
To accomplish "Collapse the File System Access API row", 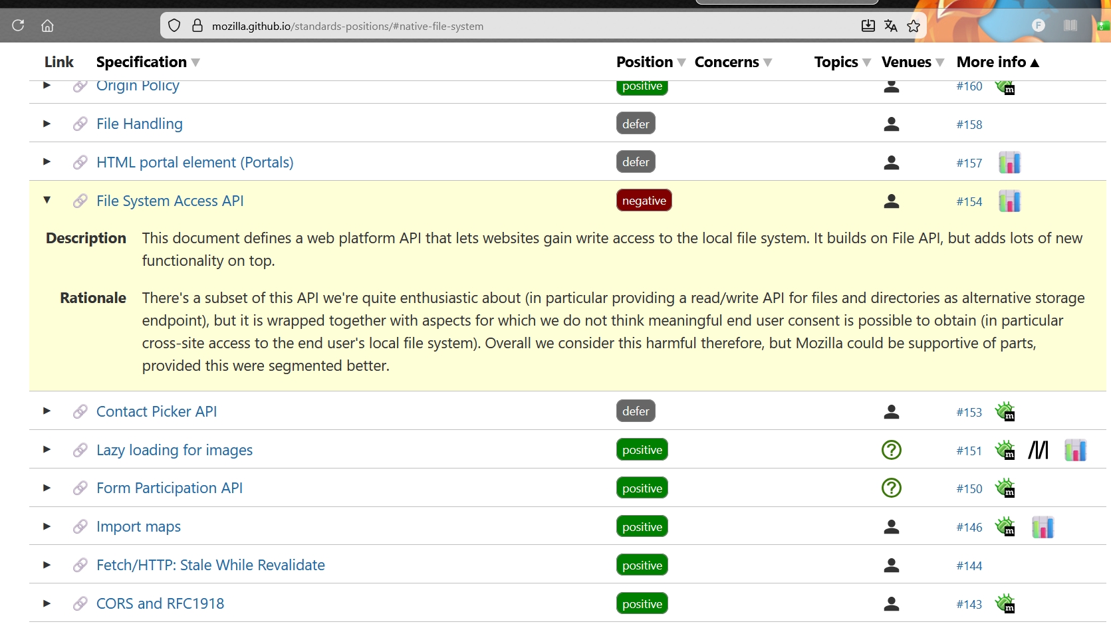I will click(47, 200).
